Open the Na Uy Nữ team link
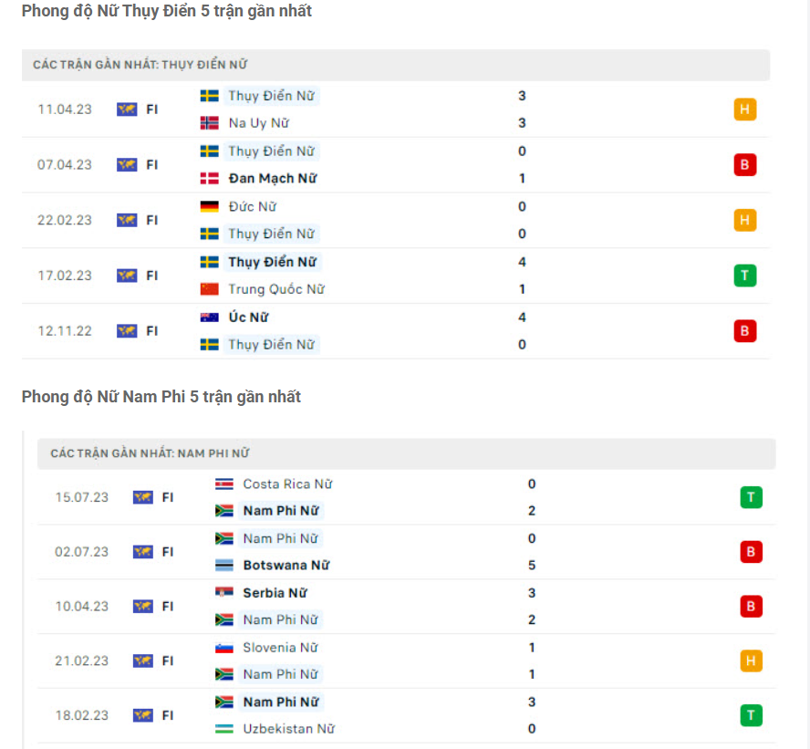The height and width of the screenshot is (749, 810). [259, 123]
